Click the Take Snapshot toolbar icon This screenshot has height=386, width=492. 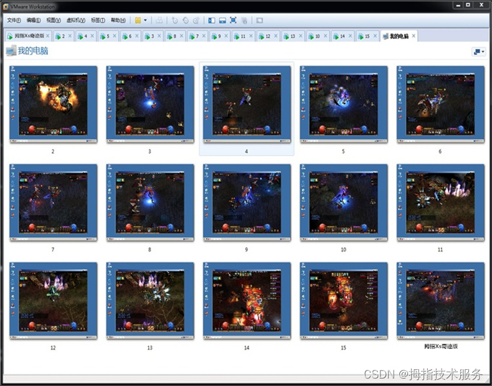click(175, 21)
